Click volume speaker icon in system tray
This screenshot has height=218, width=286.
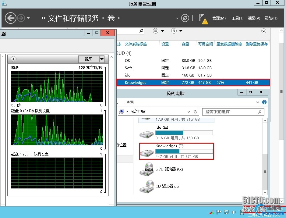click(234, 212)
